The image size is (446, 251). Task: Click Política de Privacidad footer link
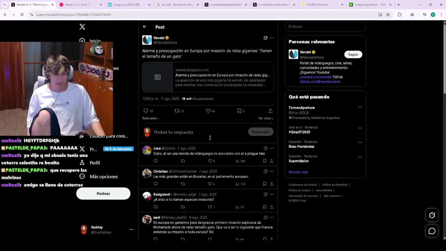(335, 185)
